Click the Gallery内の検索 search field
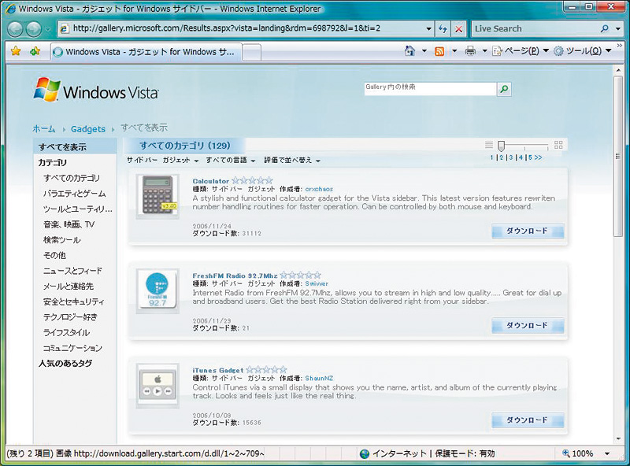Screen dimensions: 630x466 click(429, 88)
